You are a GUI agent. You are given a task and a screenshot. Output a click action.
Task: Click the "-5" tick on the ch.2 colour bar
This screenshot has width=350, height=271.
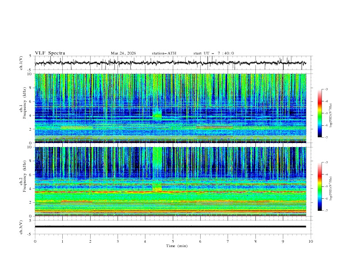coord(326,186)
